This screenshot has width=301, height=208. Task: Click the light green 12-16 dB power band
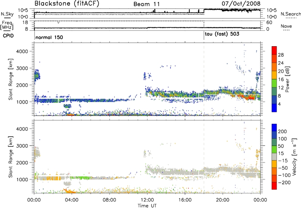coord(274,83)
